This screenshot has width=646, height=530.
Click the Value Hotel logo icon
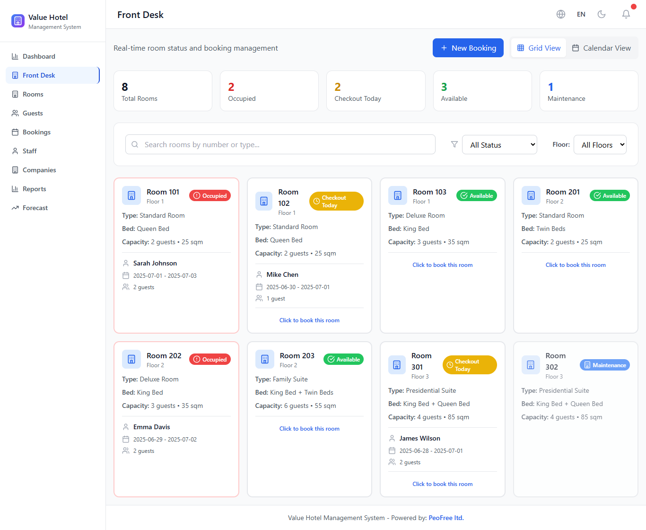tap(18, 21)
